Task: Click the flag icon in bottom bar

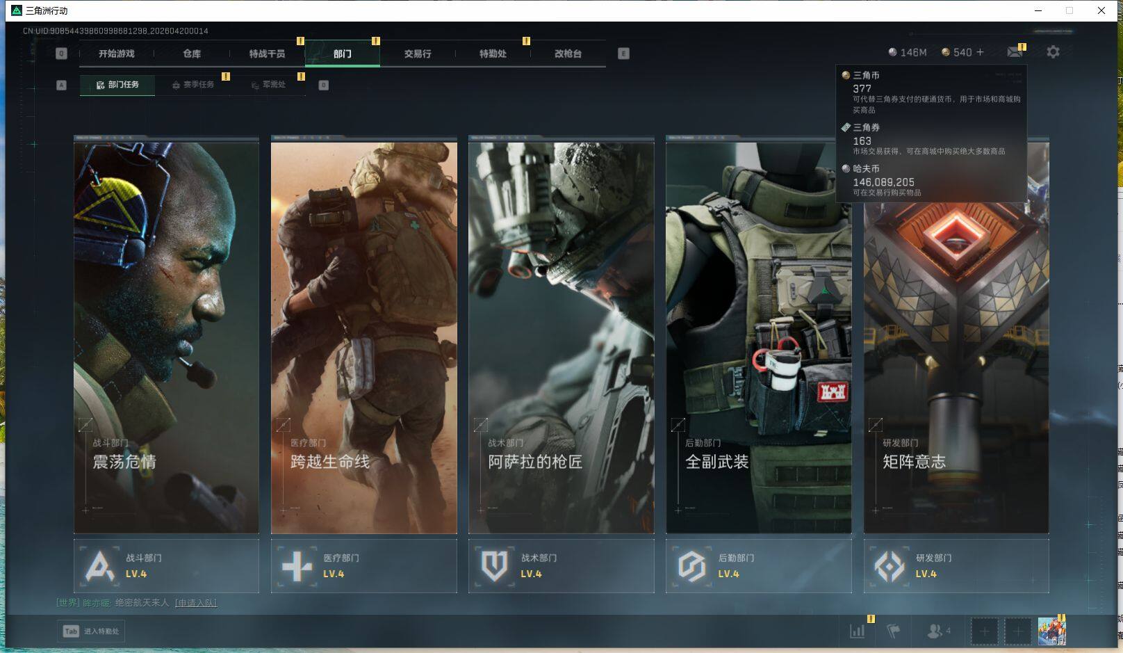Action: (x=894, y=631)
